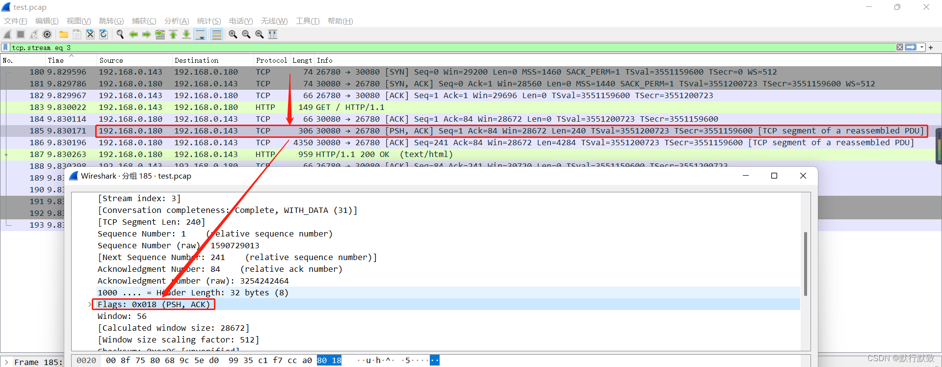Maximize the 分组 185 detail window
The height and width of the screenshot is (367, 942).
774,176
